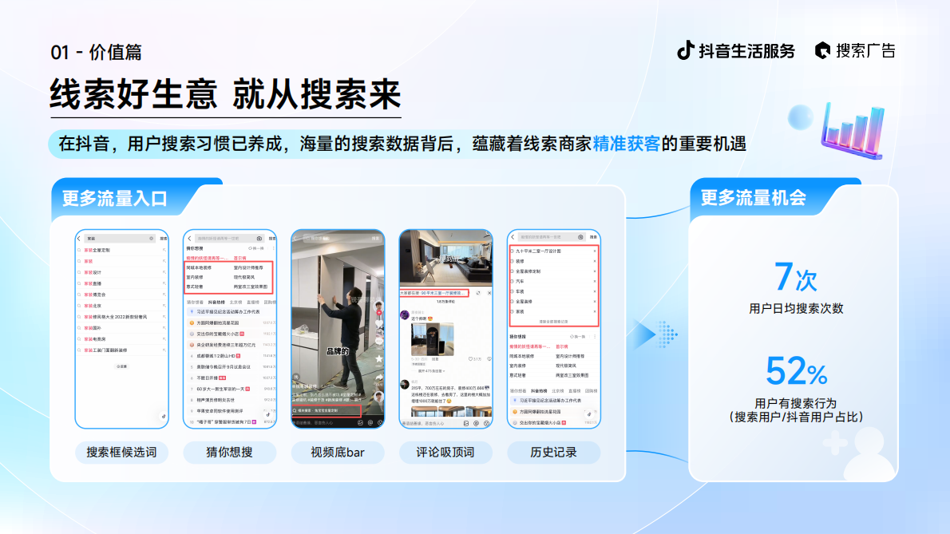Image resolution: width=950 pixels, height=534 pixels.
Task: Click 清除全部搜索记录 to clear search history
Action: pos(553,320)
